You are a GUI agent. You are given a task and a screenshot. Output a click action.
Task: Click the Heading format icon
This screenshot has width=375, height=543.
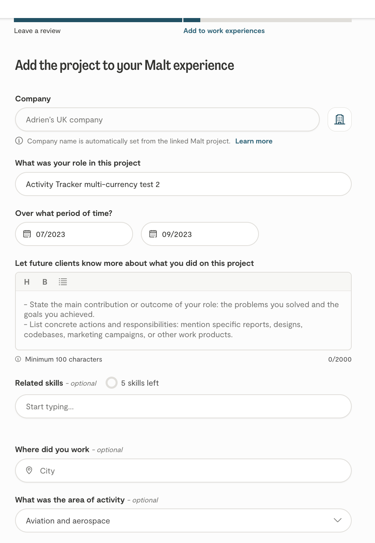[27, 282]
